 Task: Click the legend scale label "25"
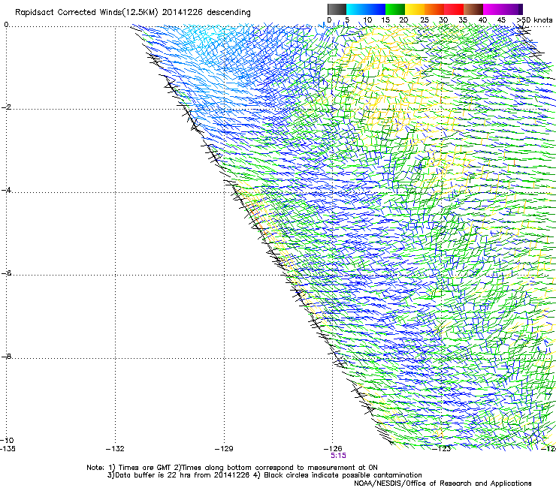(x=425, y=20)
